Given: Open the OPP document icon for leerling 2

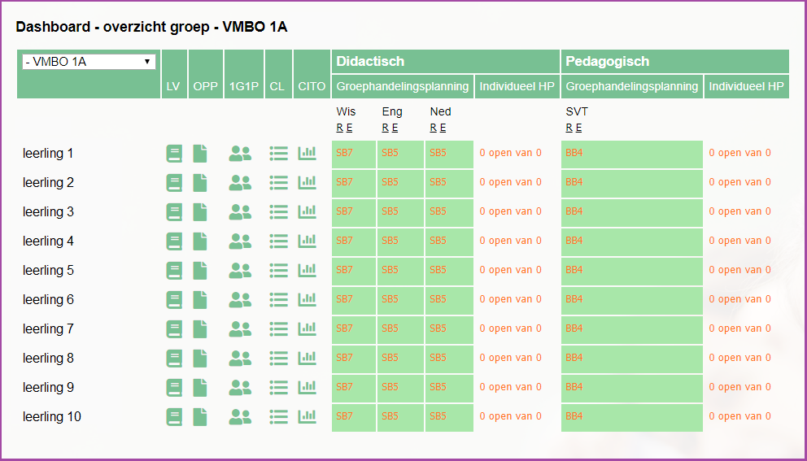Looking at the screenshot, I should click(199, 183).
